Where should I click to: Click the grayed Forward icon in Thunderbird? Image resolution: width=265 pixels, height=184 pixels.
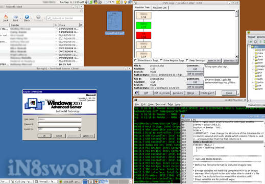click(38, 17)
